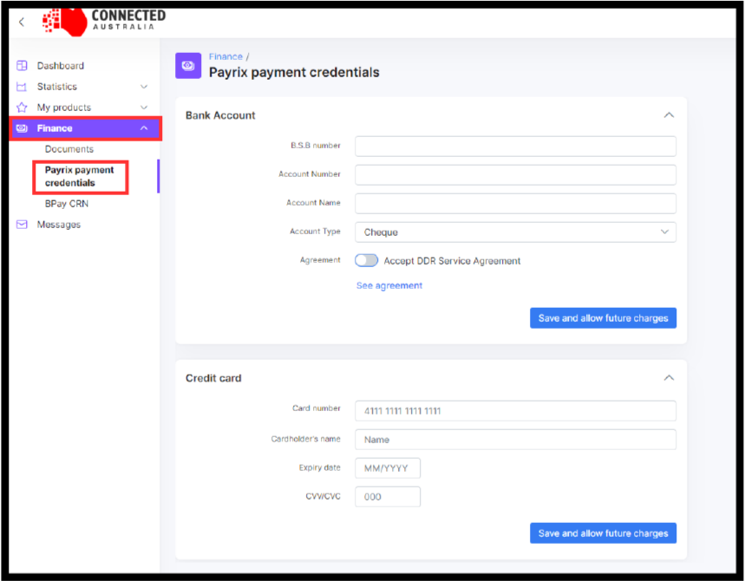Open the My products menu item
Screen dimensions: 745x581
pos(63,108)
